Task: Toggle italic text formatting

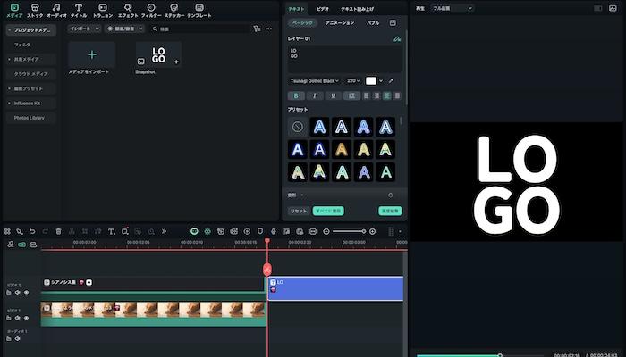Action: pyautogui.click(x=314, y=95)
